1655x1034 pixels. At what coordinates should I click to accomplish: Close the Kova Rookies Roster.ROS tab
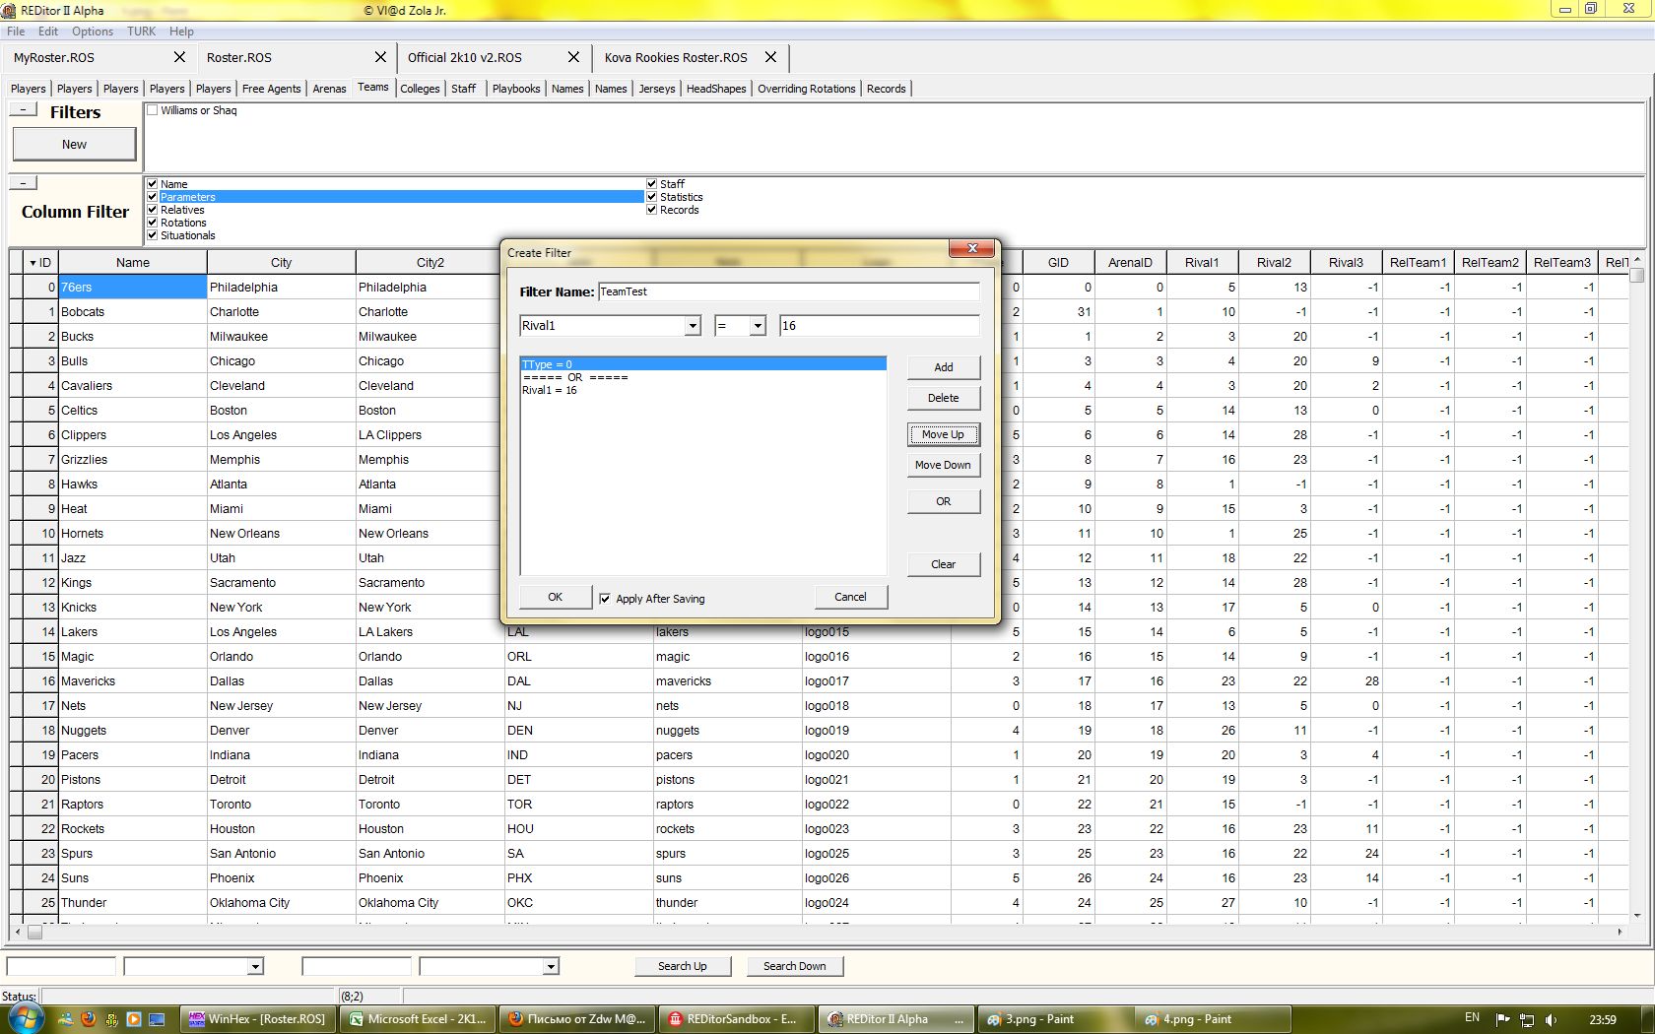770,57
